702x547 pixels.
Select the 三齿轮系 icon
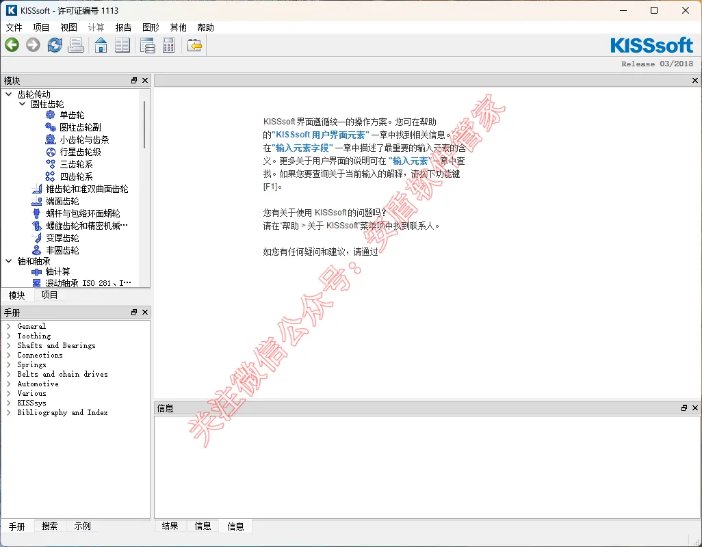[x=51, y=164]
